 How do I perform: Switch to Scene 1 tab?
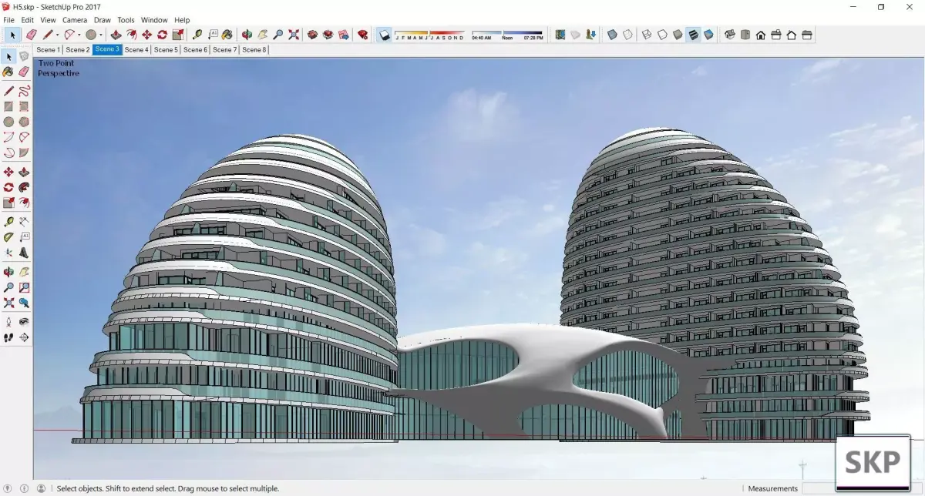tap(48, 49)
